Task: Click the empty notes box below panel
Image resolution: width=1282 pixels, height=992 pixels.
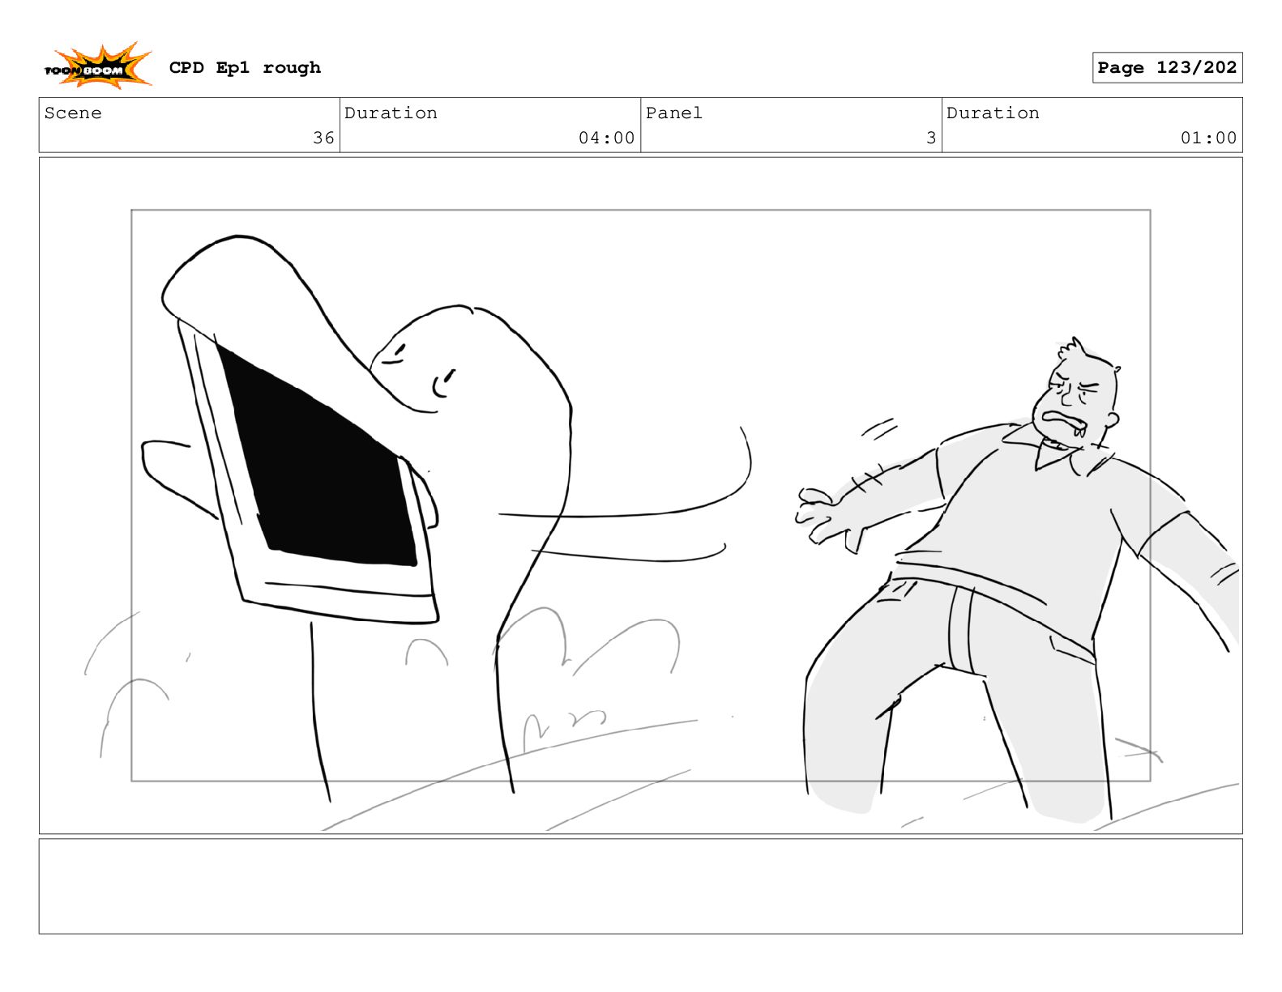Action: [640, 886]
